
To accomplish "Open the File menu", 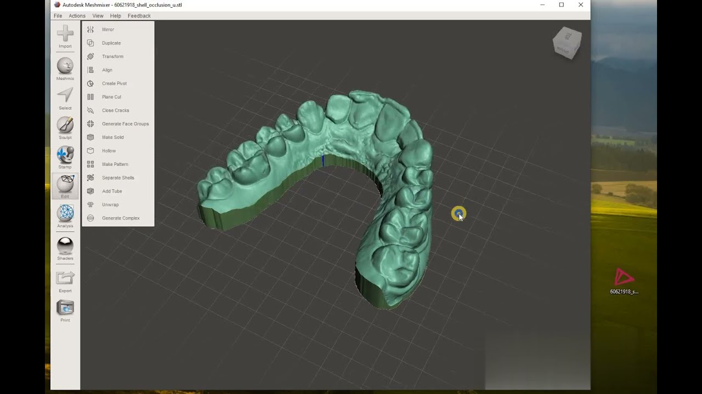I will (x=58, y=16).
